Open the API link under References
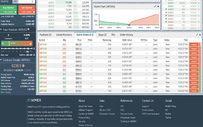The width and height of the screenshot is (203, 127). (x=122, y=106)
